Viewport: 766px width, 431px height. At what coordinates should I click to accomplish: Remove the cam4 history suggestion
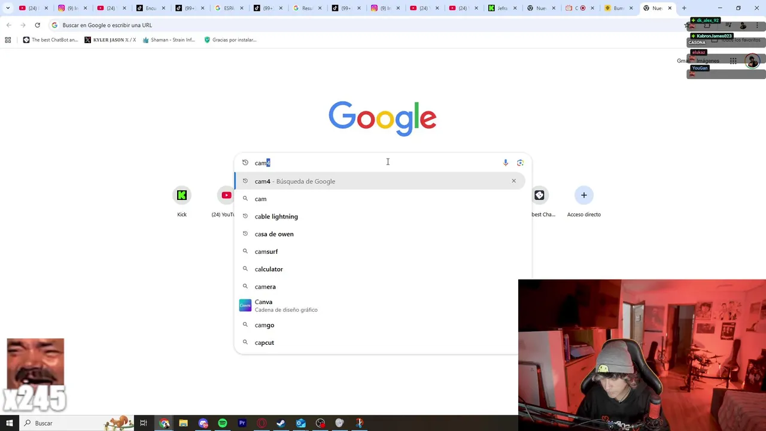pyautogui.click(x=513, y=181)
